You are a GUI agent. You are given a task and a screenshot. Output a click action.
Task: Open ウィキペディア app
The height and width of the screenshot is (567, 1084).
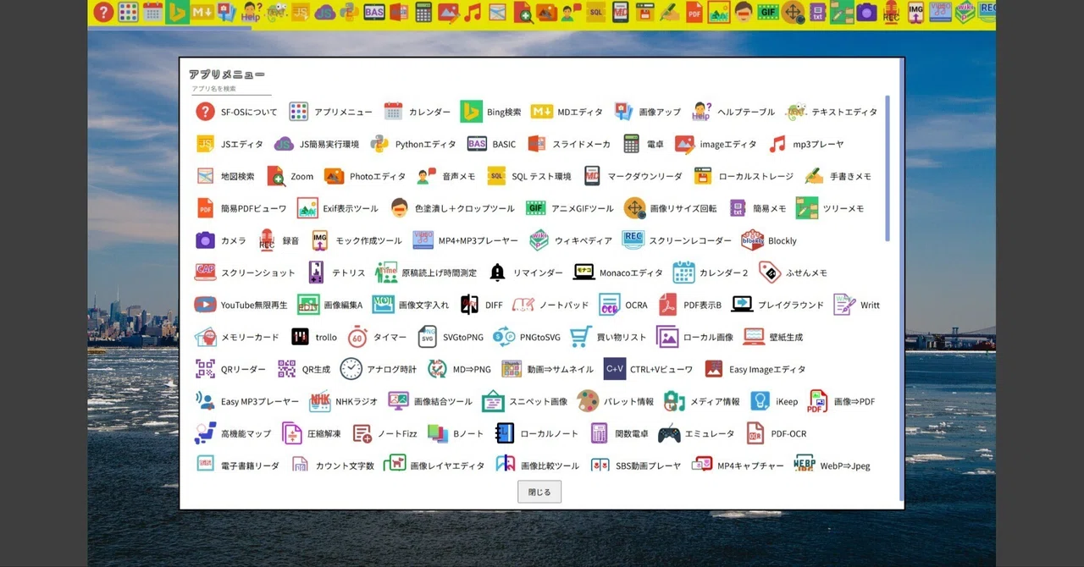click(x=571, y=240)
